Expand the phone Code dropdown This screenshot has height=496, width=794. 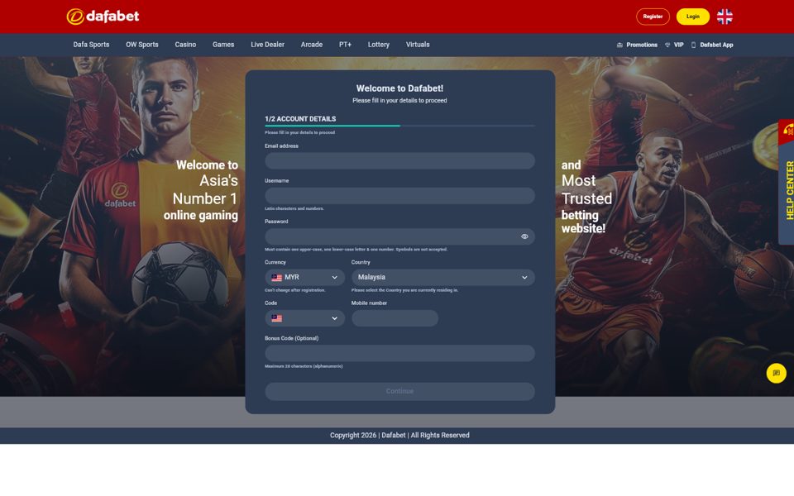pyautogui.click(x=305, y=318)
